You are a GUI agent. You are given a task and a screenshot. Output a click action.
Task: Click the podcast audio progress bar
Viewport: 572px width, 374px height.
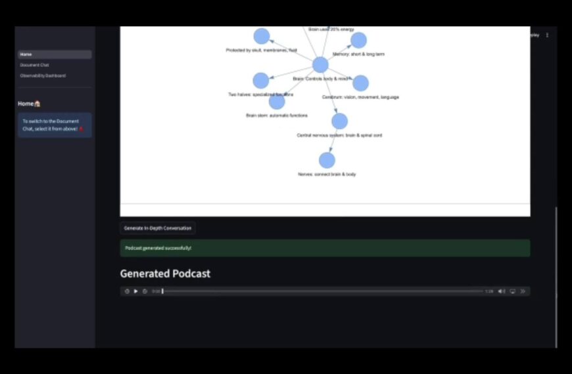point(322,291)
